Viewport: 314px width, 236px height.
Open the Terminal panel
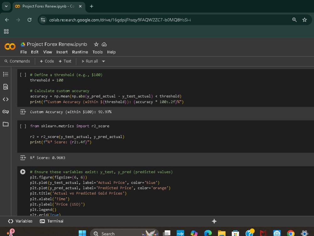tap(52, 221)
